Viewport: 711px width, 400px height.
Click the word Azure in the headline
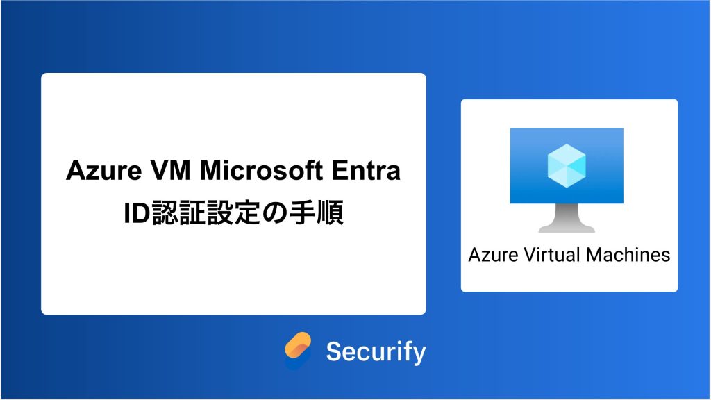tap(104, 171)
